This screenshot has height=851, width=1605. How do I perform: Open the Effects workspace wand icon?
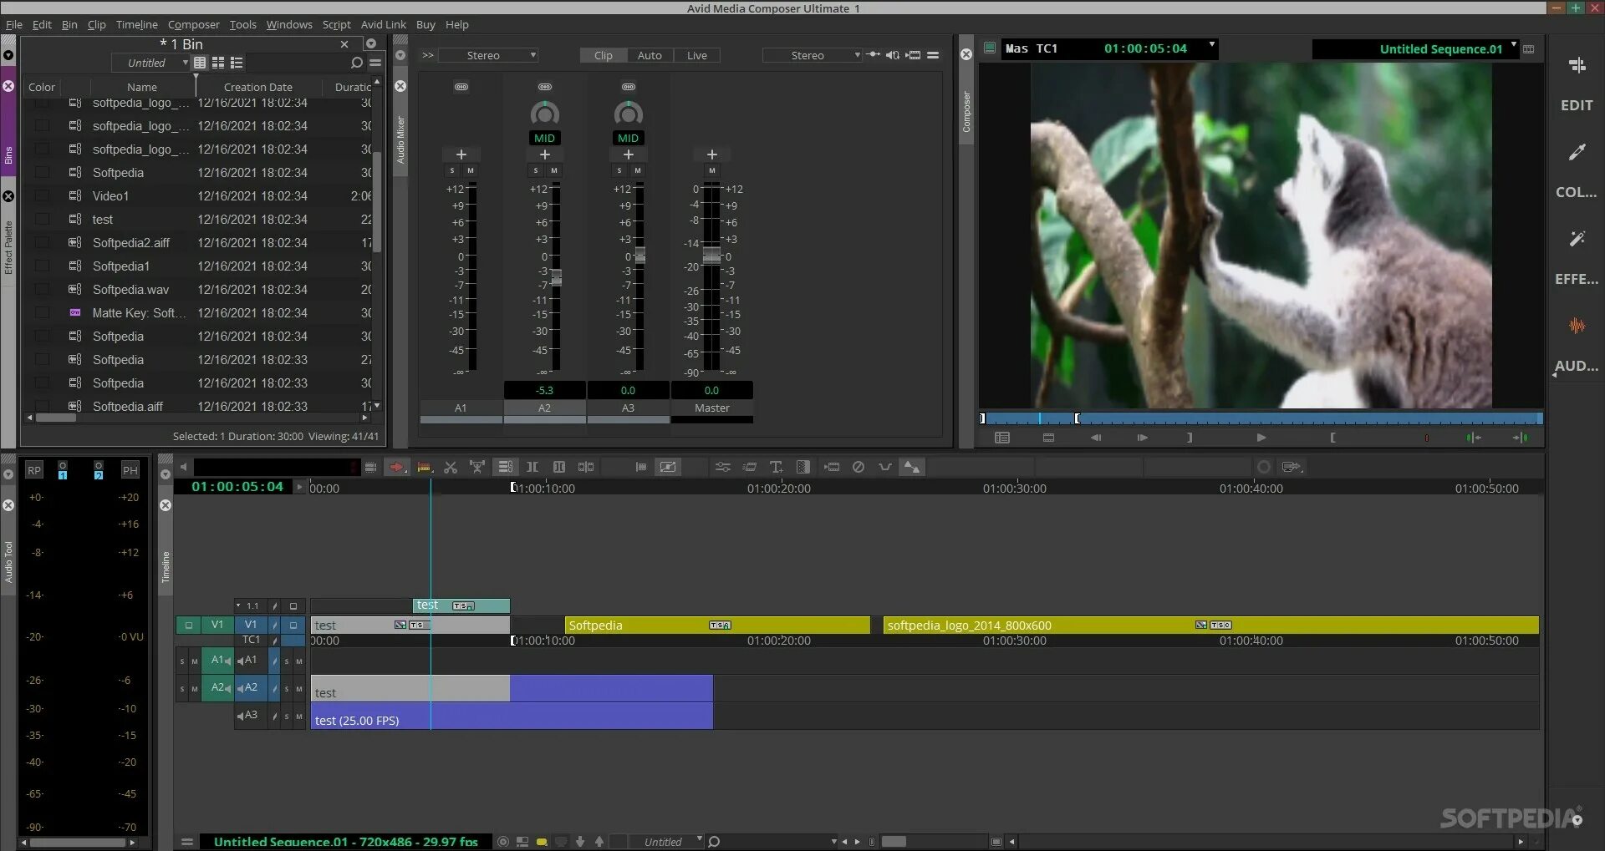[x=1577, y=239]
